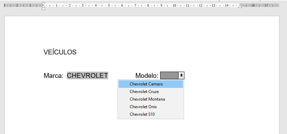This screenshot has width=287, height=134.
Task: Collapse the Modelo dropdown arrow button
Action: tap(181, 75)
